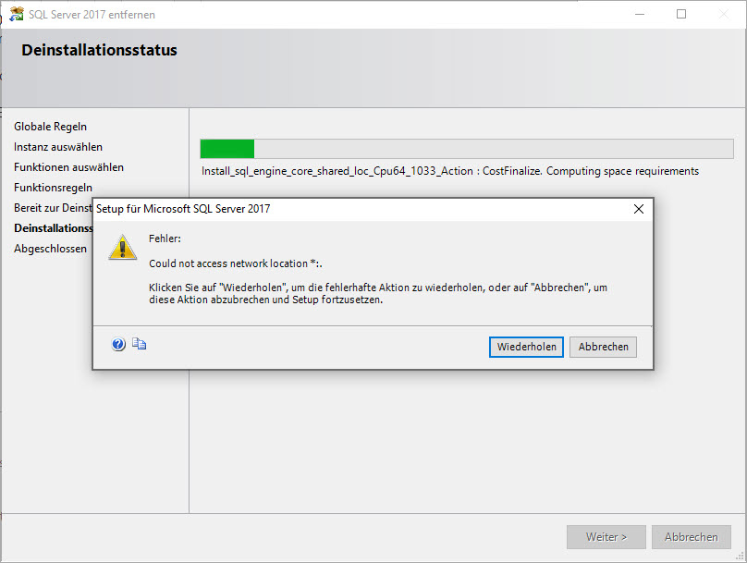
Task: Copy error message with the copy icon
Action: pos(139,343)
